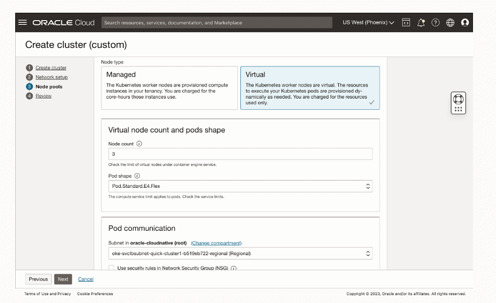Click Change compartment link

(x=216, y=243)
